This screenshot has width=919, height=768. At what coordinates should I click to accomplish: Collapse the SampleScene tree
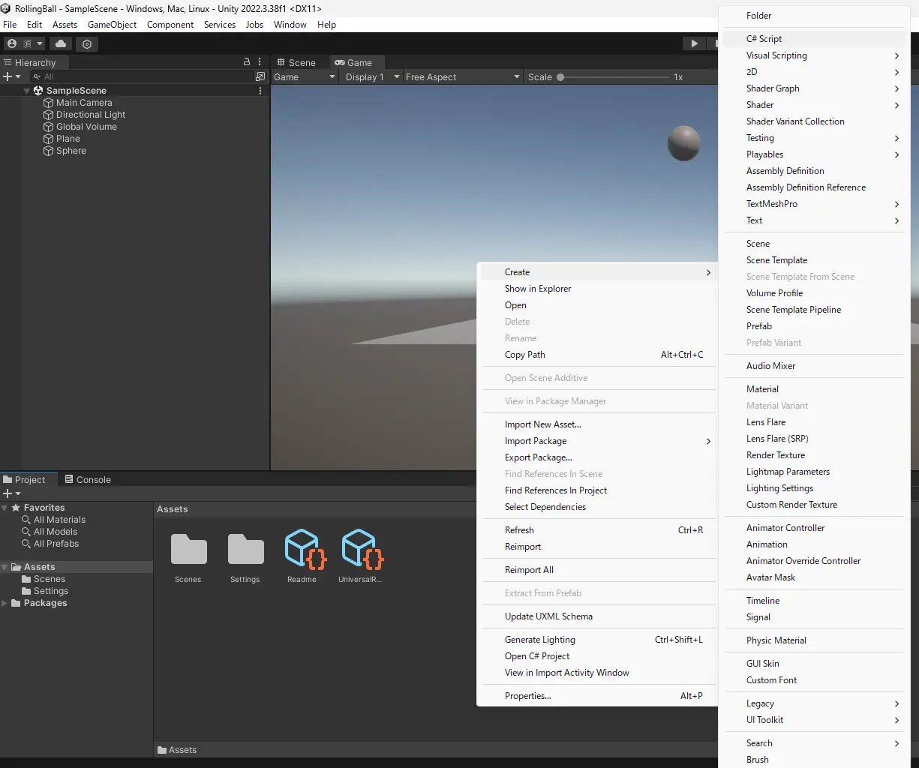(27, 90)
